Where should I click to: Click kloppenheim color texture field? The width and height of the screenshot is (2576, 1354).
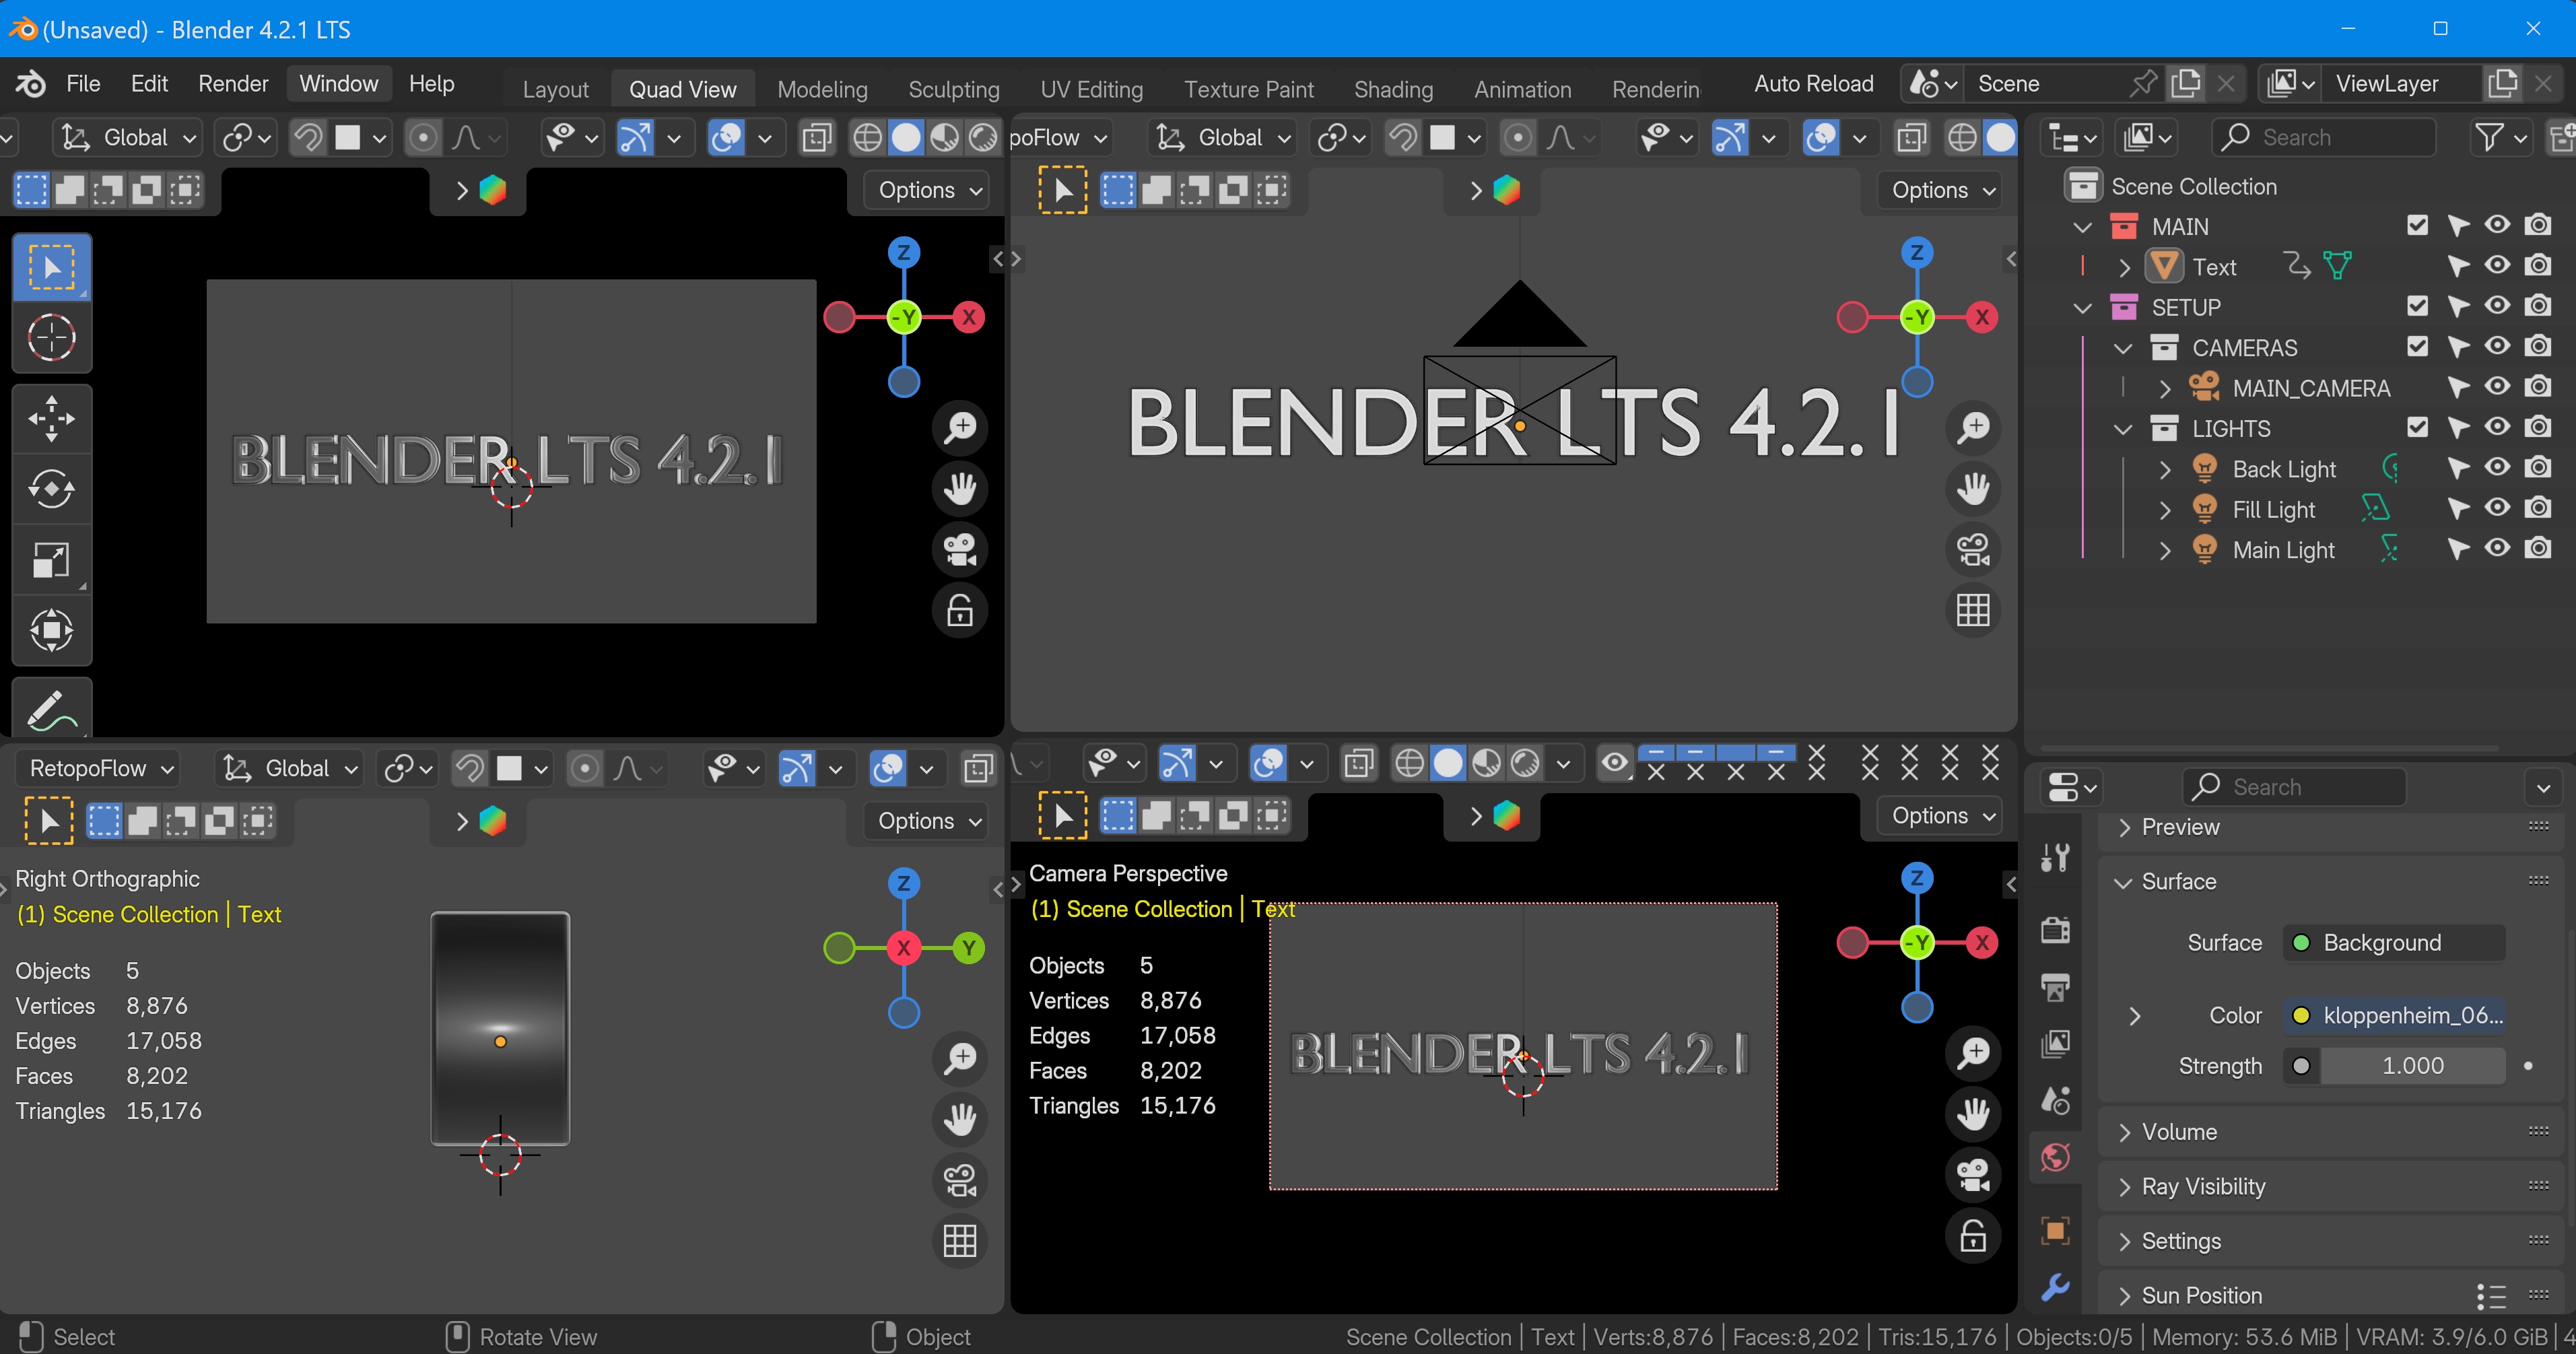tap(2394, 1016)
